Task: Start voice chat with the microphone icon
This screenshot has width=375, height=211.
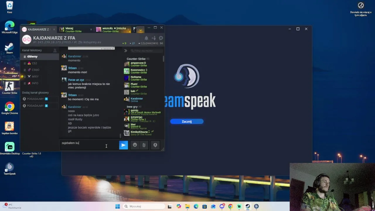Action: coord(155,145)
